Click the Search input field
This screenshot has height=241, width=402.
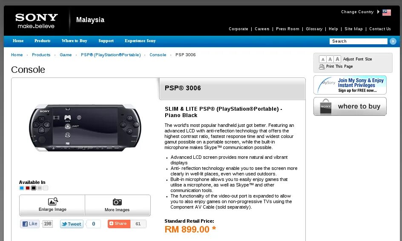pyautogui.click(x=359, y=41)
